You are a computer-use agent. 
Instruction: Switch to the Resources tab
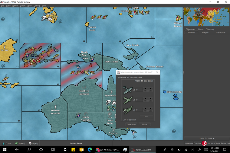coord(221,33)
